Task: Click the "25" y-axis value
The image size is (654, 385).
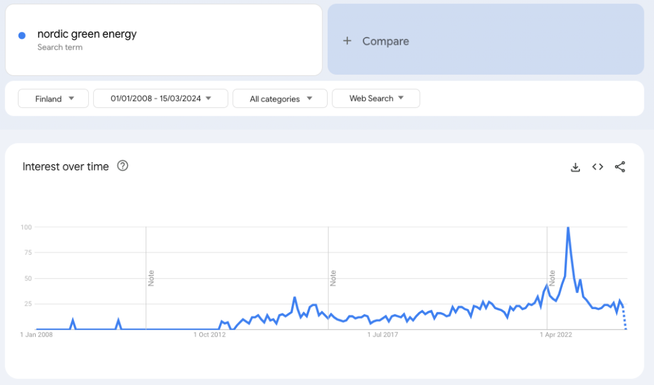Action: (x=28, y=304)
